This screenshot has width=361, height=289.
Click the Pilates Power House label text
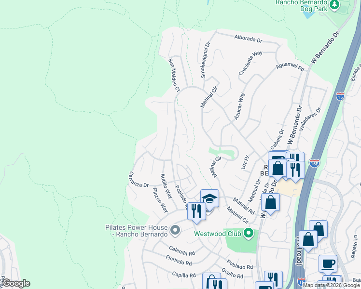click(x=136, y=231)
